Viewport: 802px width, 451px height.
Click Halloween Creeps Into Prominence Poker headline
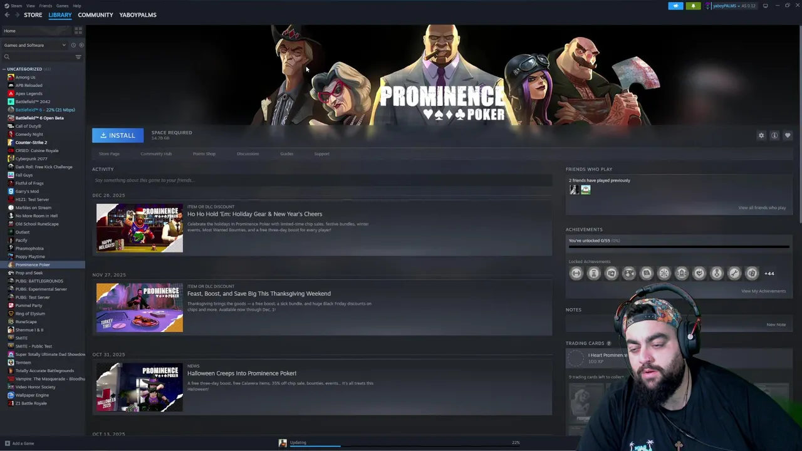click(242, 373)
